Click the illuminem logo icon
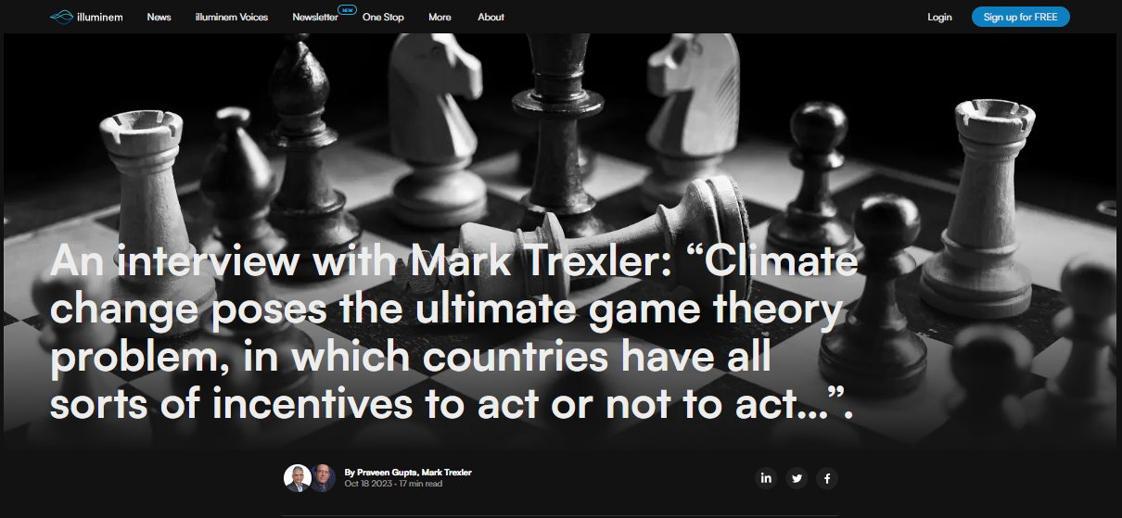The height and width of the screenshot is (518, 1122). 60,17
